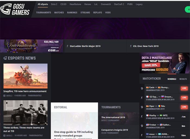
Task: Select the Heroes tab
Action: 88,4
